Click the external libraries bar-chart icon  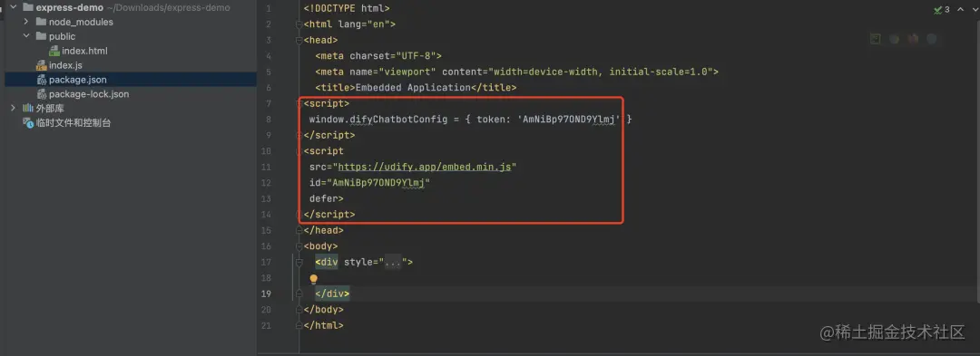coord(27,109)
